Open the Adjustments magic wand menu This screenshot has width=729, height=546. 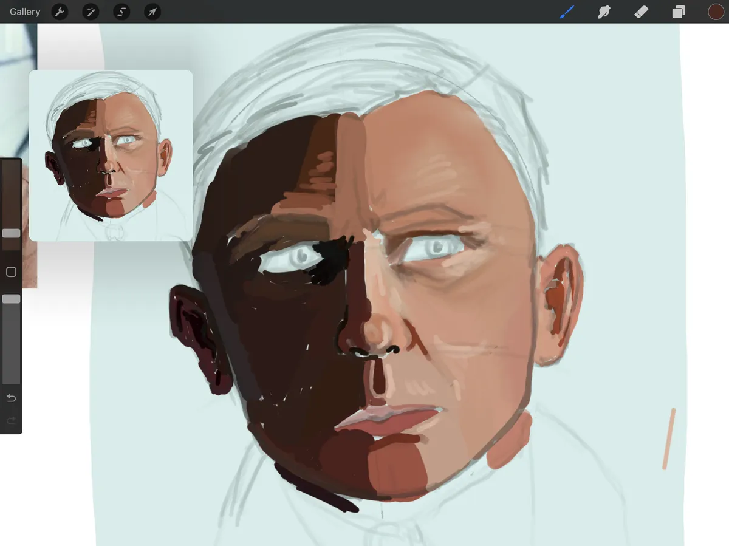click(x=91, y=12)
